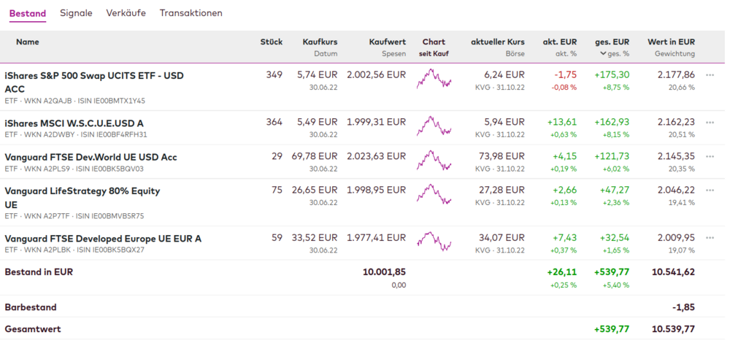Select the Bestand tab

pyautogui.click(x=28, y=13)
